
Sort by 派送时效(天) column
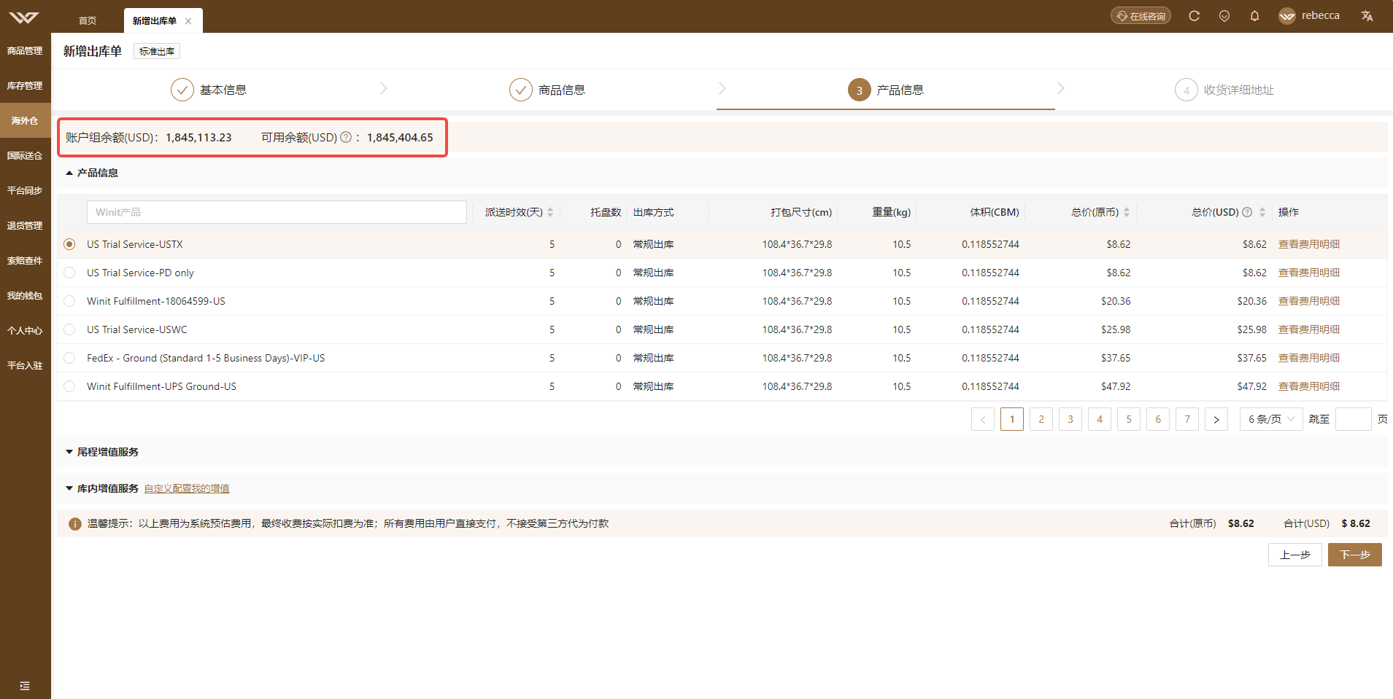point(550,212)
